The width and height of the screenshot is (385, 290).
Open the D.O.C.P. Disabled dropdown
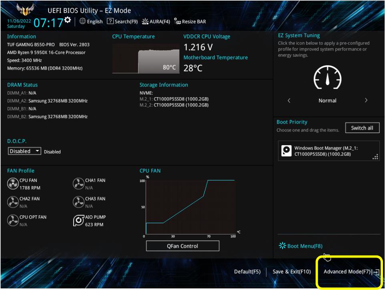click(24, 151)
